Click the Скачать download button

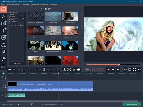16,64
